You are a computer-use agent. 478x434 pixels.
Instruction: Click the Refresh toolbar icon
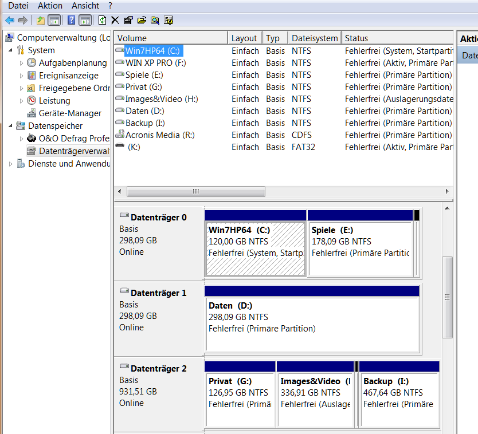pyautogui.click(x=102, y=21)
